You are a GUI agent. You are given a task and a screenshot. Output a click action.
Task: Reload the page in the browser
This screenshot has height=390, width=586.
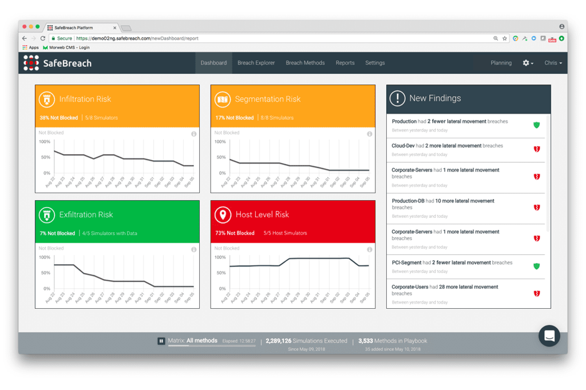(x=42, y=38)
